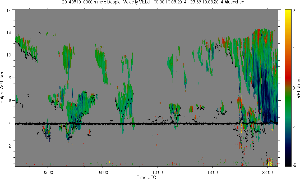Click the 10 km height tick label
This screenshot has width=300, height=179.
[9, 55]
